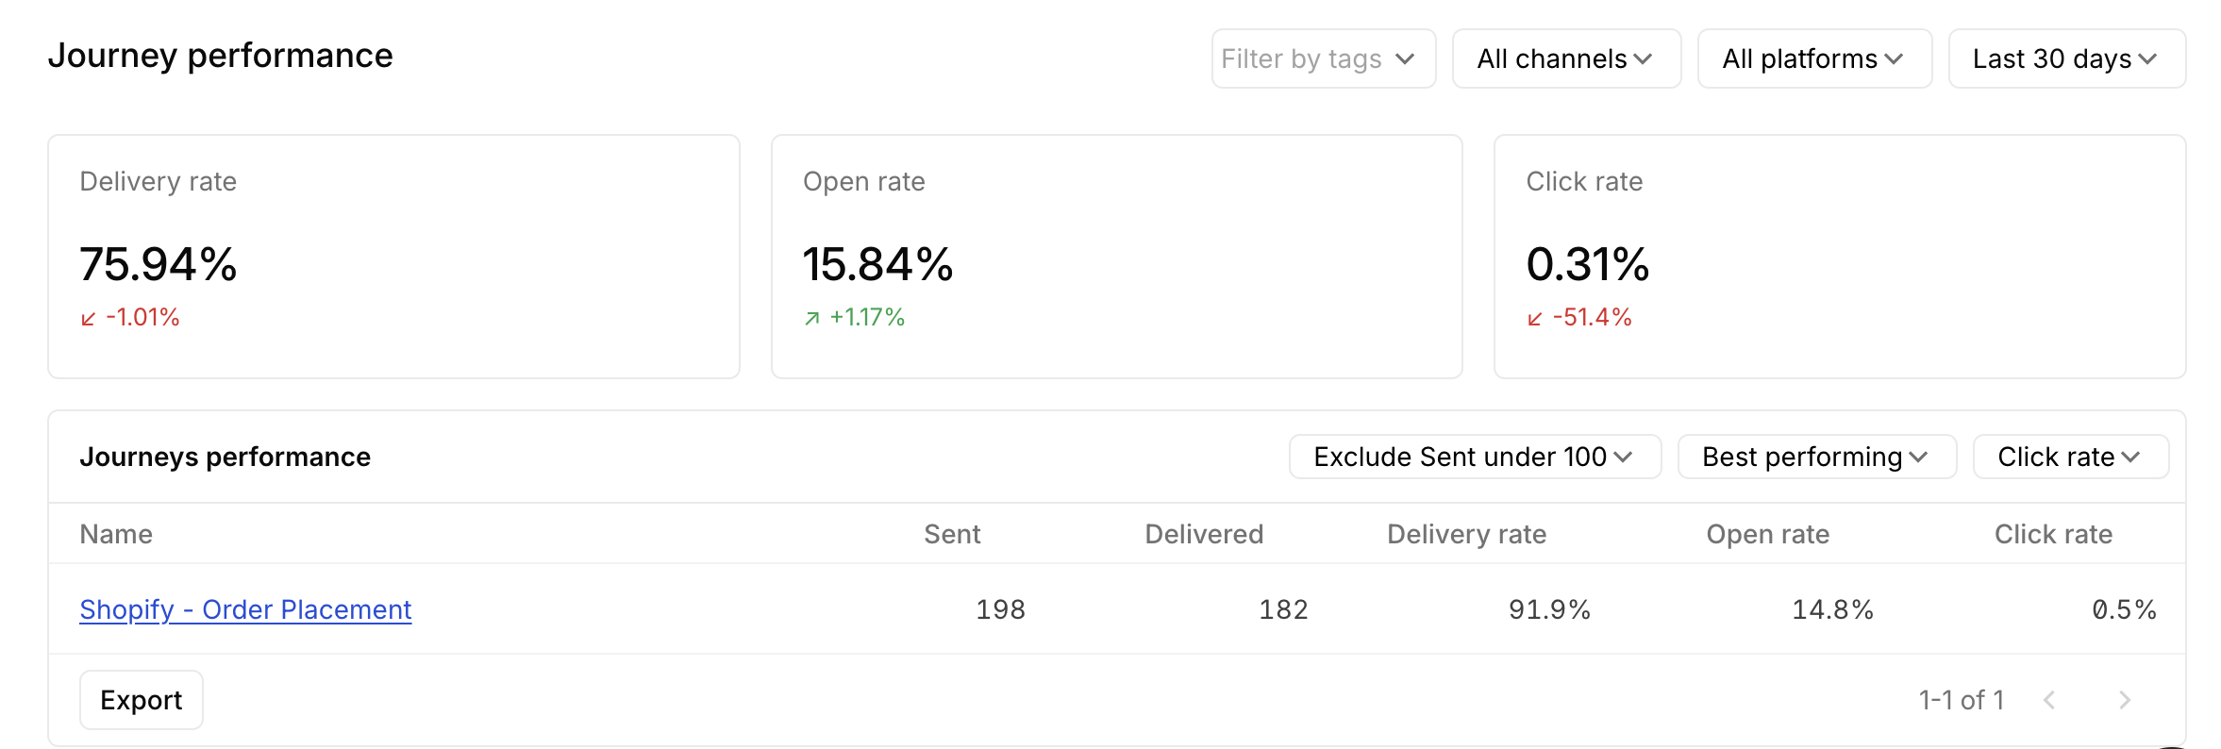Click the Open rate summary card

tap(1116, 257)
